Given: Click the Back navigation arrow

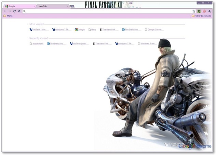Looking at the screenshot, I should pos(5,11).
